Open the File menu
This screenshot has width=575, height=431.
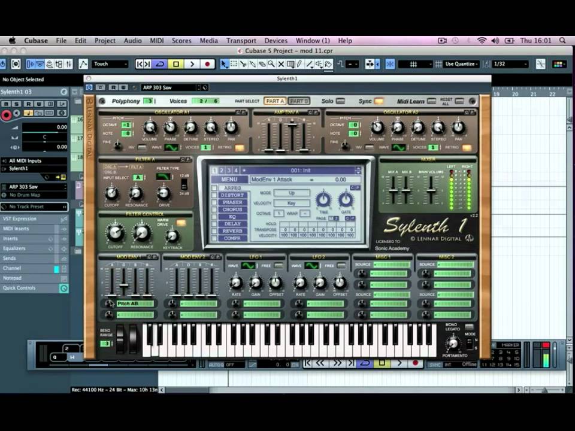[61, 41]
